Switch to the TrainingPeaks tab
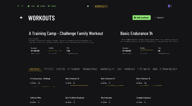The height and width of the screenshot is (106, 192). point(90,69)
